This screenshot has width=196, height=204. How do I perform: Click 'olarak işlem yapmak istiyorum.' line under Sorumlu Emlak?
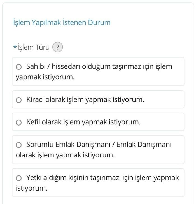click(65, 155)
